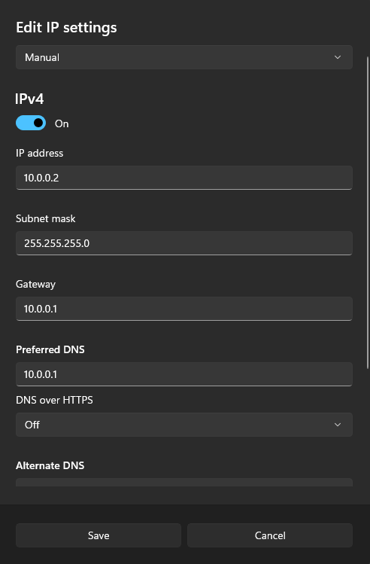This screenshot has height=564, width=370.
Task: Click the On label beside the IPv4 switch
Action: tap(62, 123)
